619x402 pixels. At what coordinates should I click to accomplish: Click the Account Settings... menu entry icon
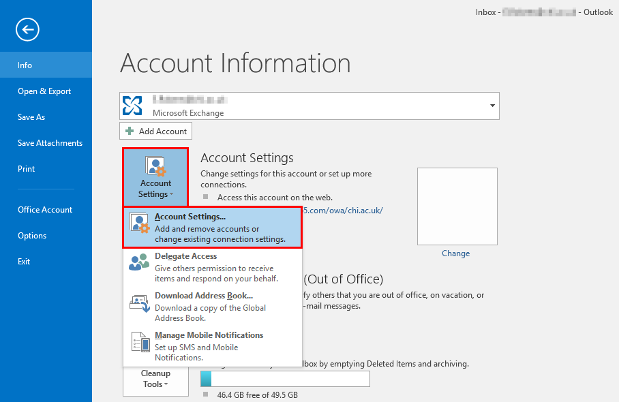[x=139, y=223]
